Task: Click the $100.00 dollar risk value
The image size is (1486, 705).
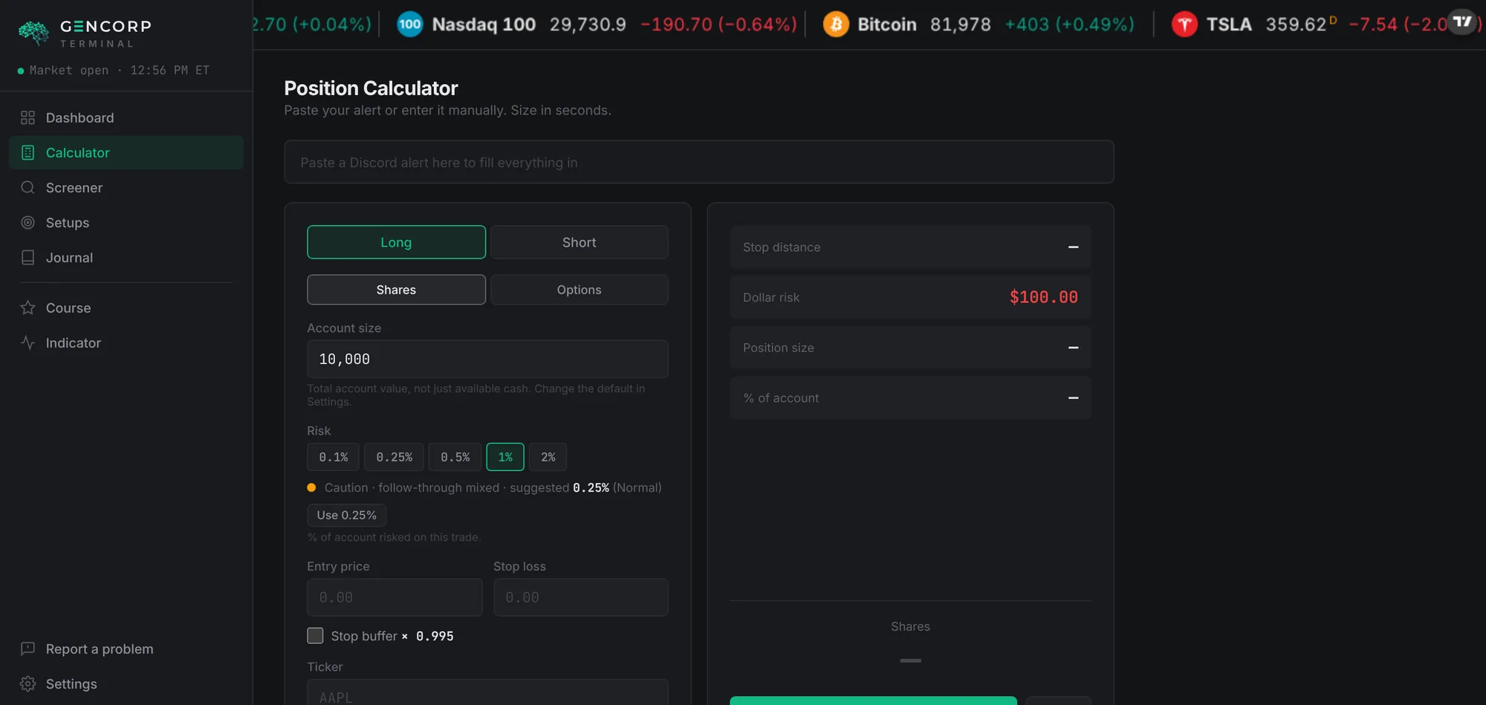Action: (x=1043, y=297)
